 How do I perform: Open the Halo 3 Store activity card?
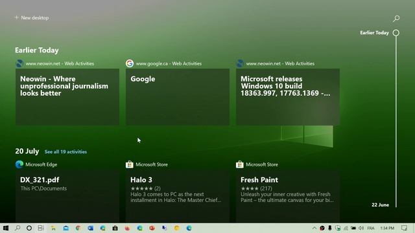click(x=178, y=196)
